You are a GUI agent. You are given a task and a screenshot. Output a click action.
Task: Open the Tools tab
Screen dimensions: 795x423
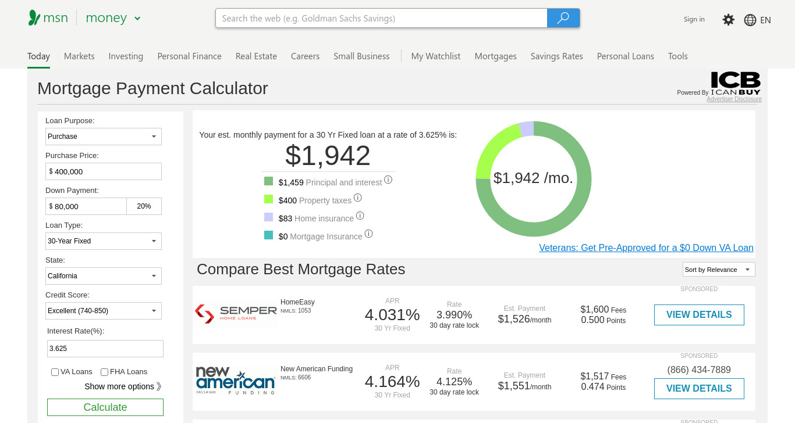click(678, 56)
